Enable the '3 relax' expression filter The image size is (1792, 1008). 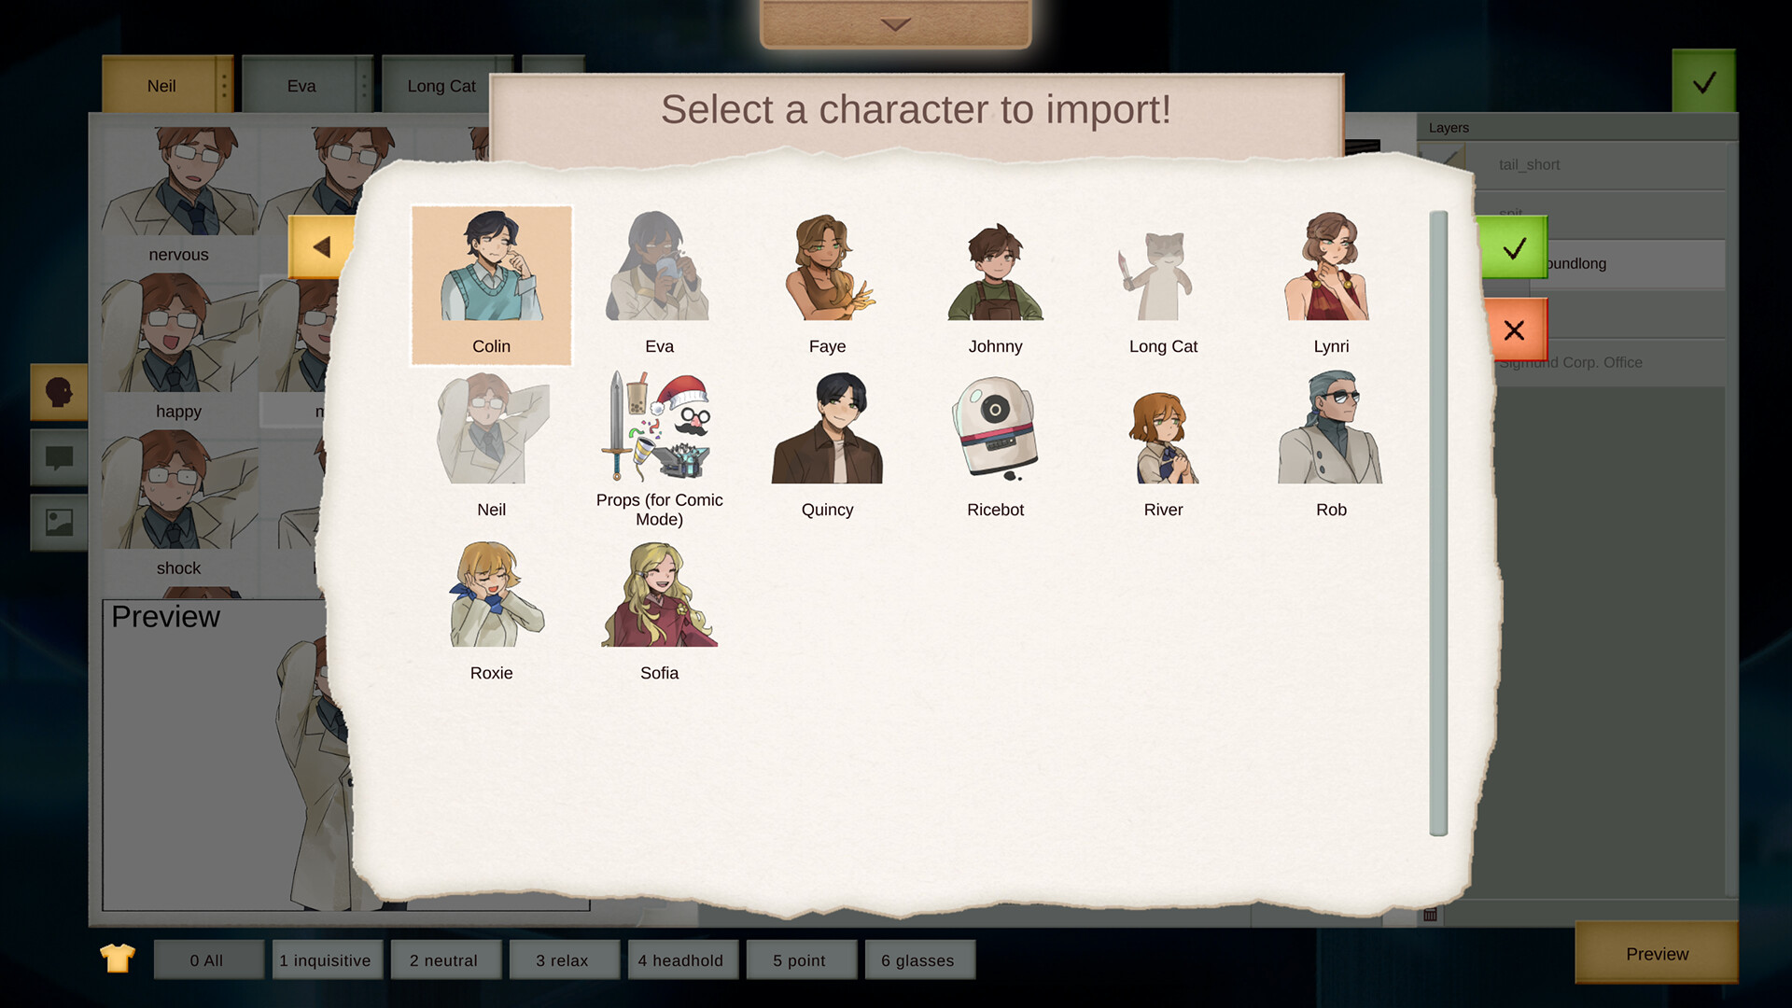tap(563, 959)
